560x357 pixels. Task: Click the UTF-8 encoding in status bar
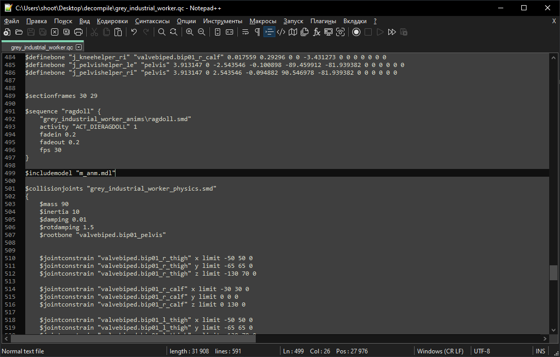pyautogui.click(x=482, y=351)
